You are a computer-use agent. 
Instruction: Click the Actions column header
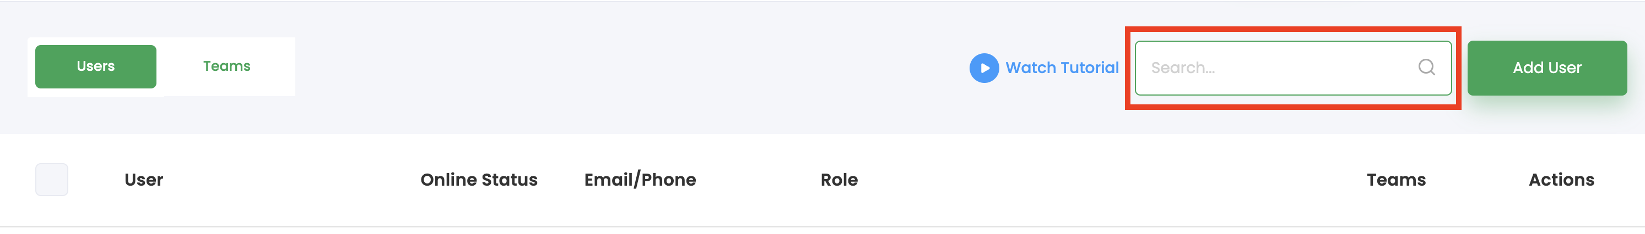point(1561,180)
